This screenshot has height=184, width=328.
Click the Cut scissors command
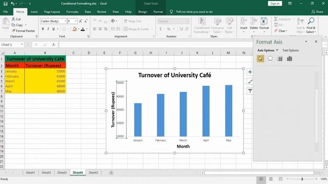pos(16,19)
